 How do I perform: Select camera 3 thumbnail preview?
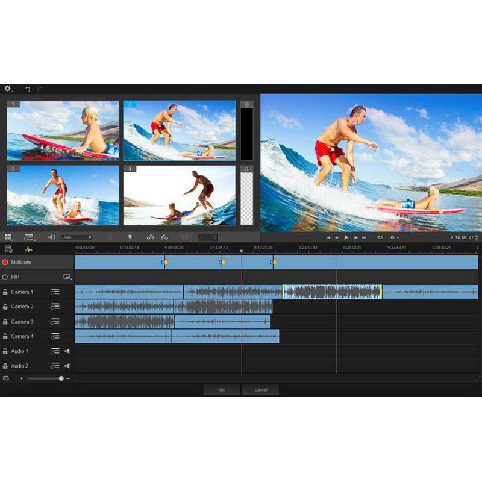click(x=63, y=195)
